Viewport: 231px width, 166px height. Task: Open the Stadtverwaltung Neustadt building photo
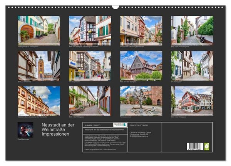tap(39, 101)
